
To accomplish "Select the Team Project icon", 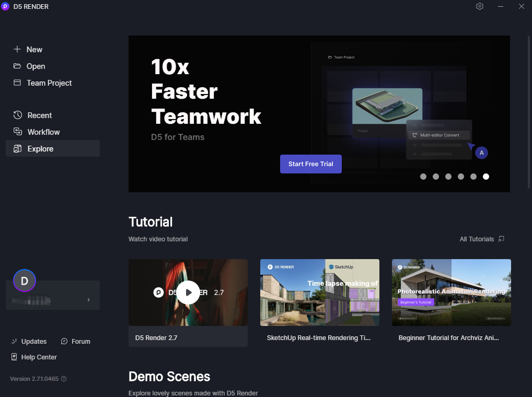I will pos(17,83).
